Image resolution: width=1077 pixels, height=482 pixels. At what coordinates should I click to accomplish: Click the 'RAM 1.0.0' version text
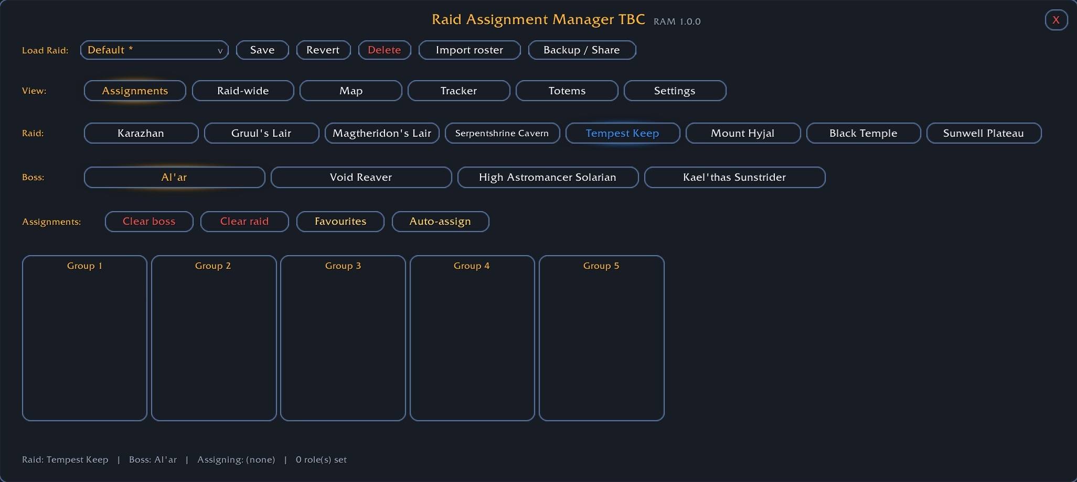pos(677,21)
